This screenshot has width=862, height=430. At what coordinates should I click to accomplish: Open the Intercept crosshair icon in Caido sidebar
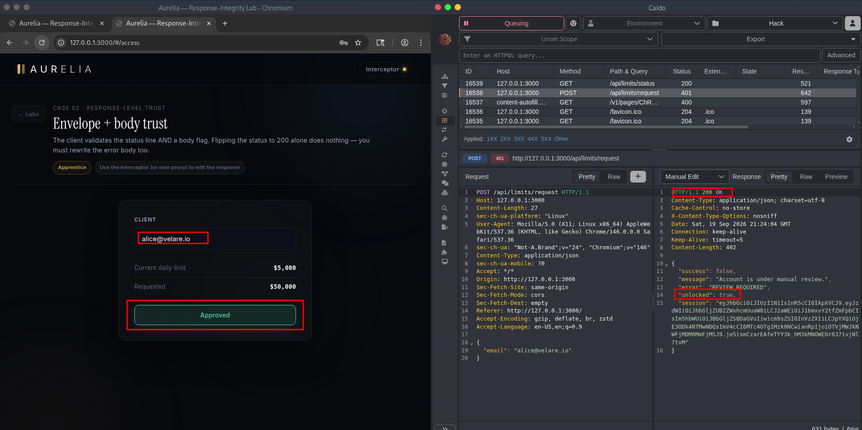(445, 111)
